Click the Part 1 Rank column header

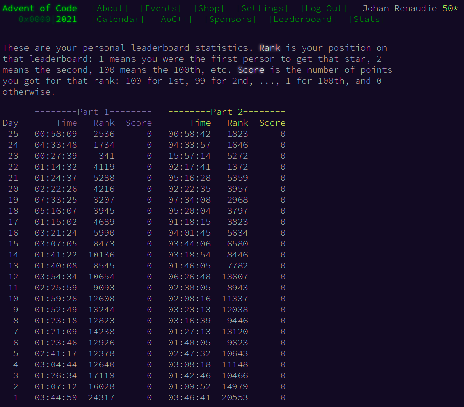point(104,123)
